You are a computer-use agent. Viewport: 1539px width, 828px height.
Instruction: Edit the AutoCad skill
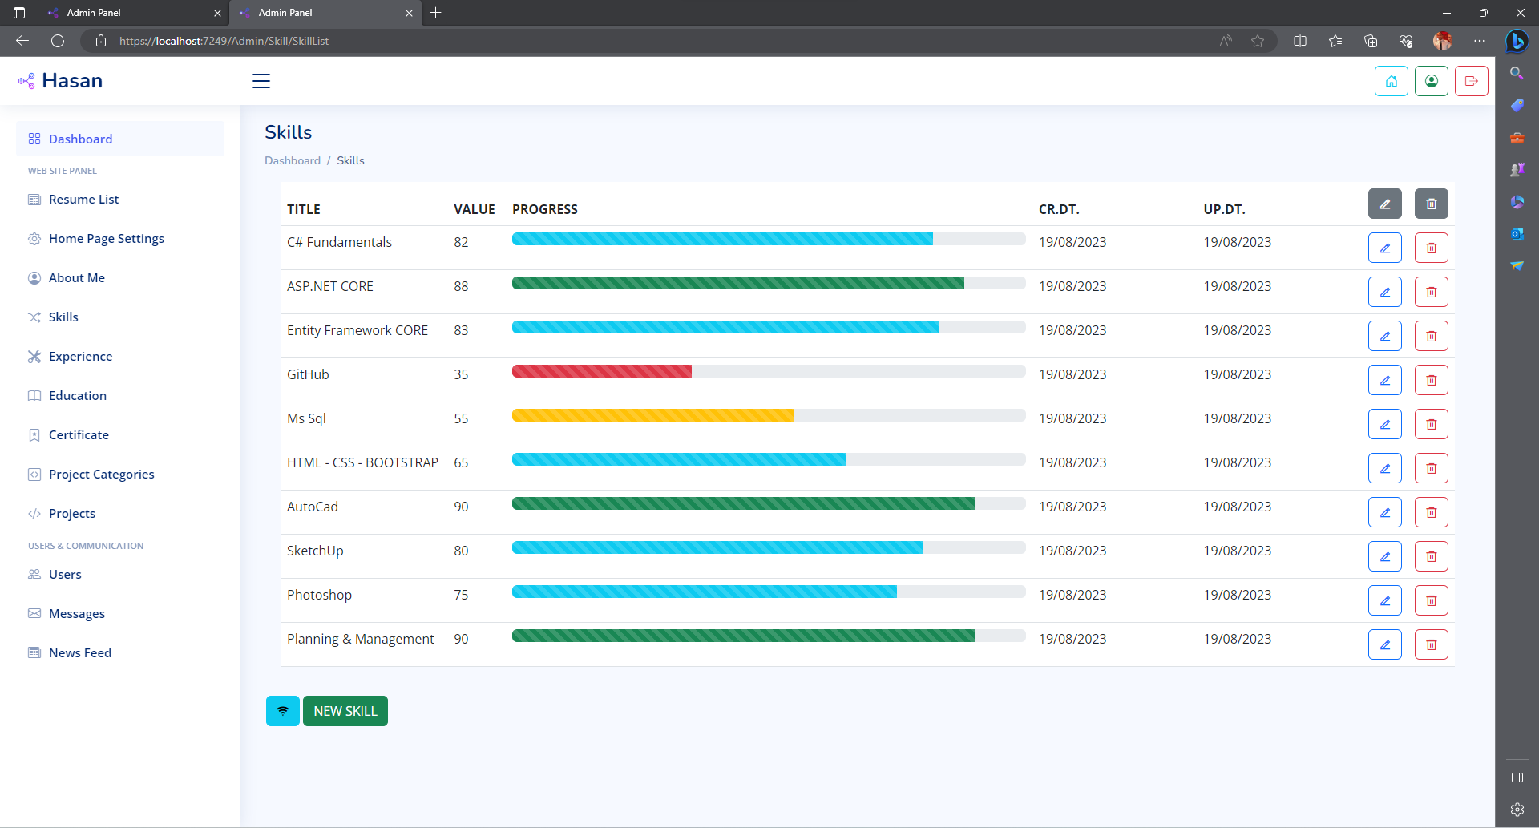coord(1385,512)
